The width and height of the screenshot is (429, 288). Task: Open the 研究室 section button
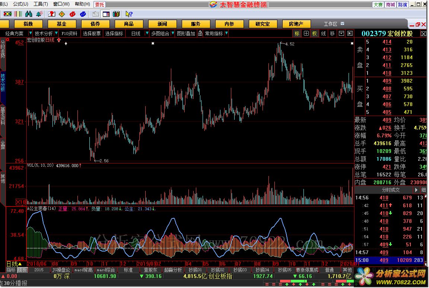pyautogui.click(x=263, y=24)
